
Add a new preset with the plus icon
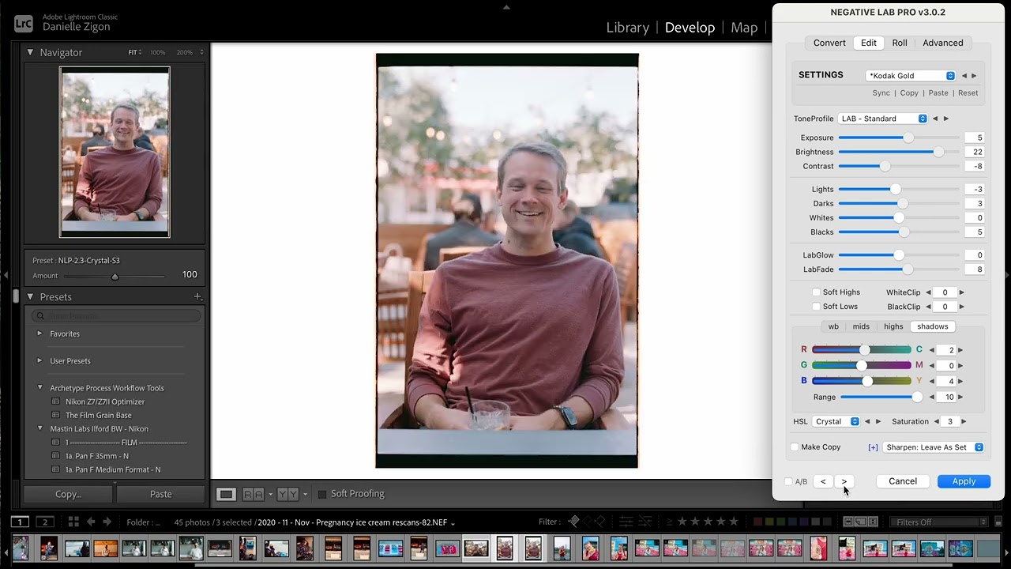coord(197,297)
